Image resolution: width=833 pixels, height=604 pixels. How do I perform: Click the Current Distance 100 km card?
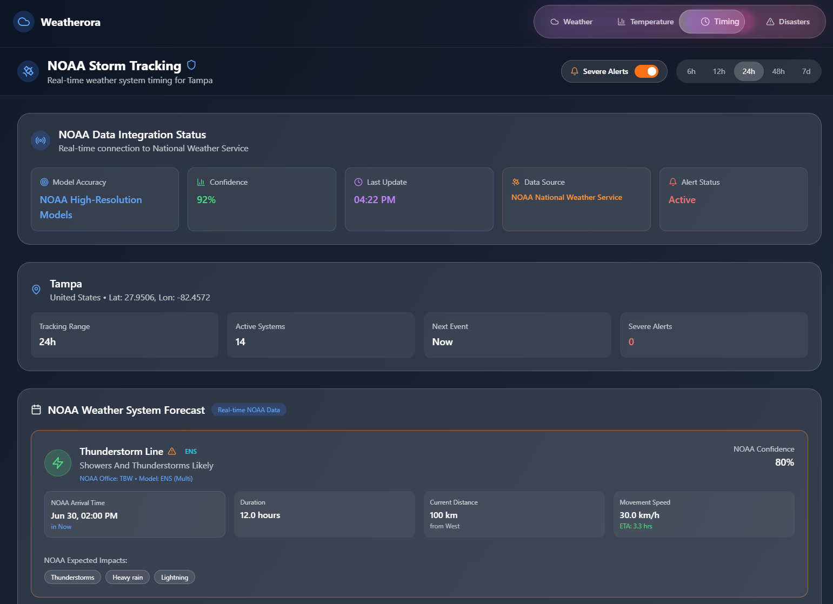tap(514, 514)
